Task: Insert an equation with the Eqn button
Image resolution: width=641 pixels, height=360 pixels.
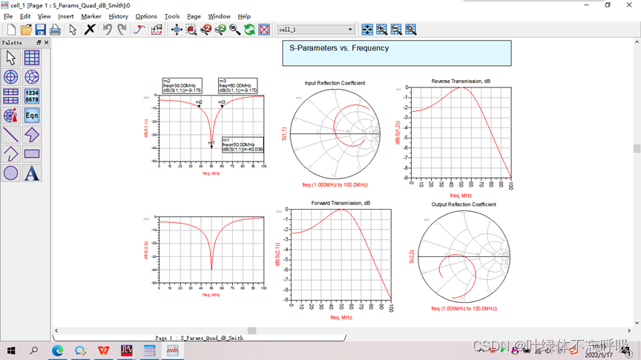Action: [x=31, y=116]
